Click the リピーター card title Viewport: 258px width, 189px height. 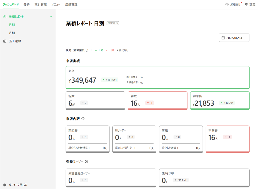pyautogui.click(x=120, y=130)
